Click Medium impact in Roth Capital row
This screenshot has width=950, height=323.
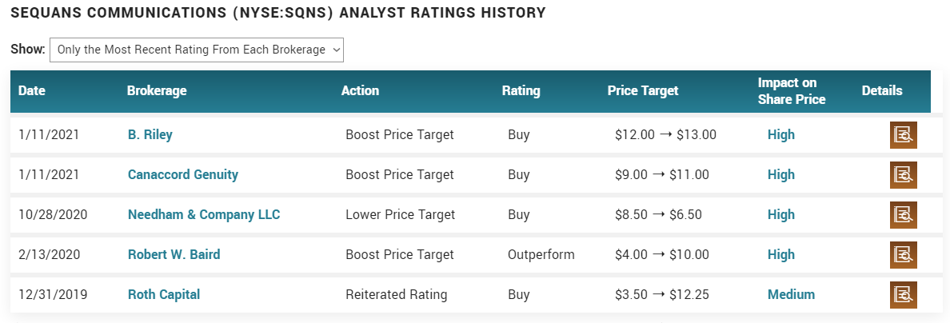791,294
